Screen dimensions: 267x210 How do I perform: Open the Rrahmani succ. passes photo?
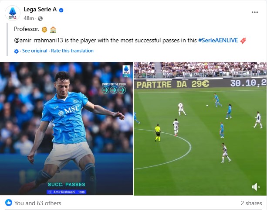(66, 128)
